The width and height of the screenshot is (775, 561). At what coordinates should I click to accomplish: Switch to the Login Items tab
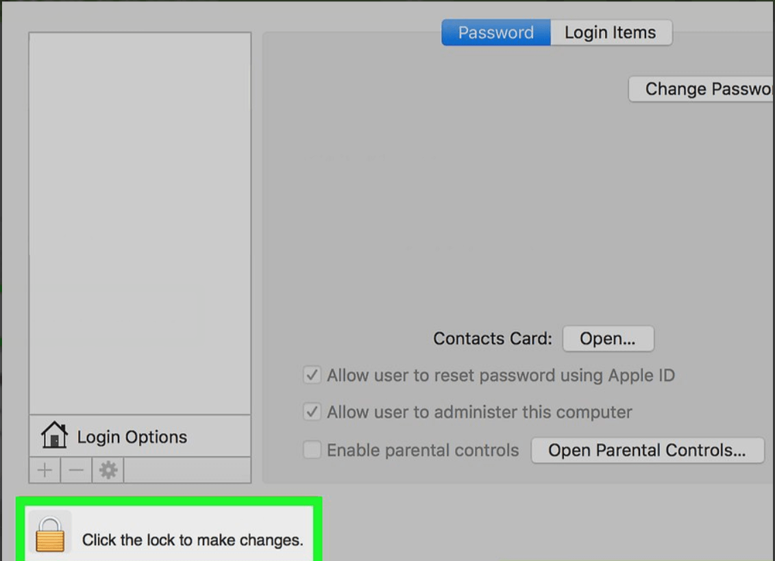tap(611, 33)
